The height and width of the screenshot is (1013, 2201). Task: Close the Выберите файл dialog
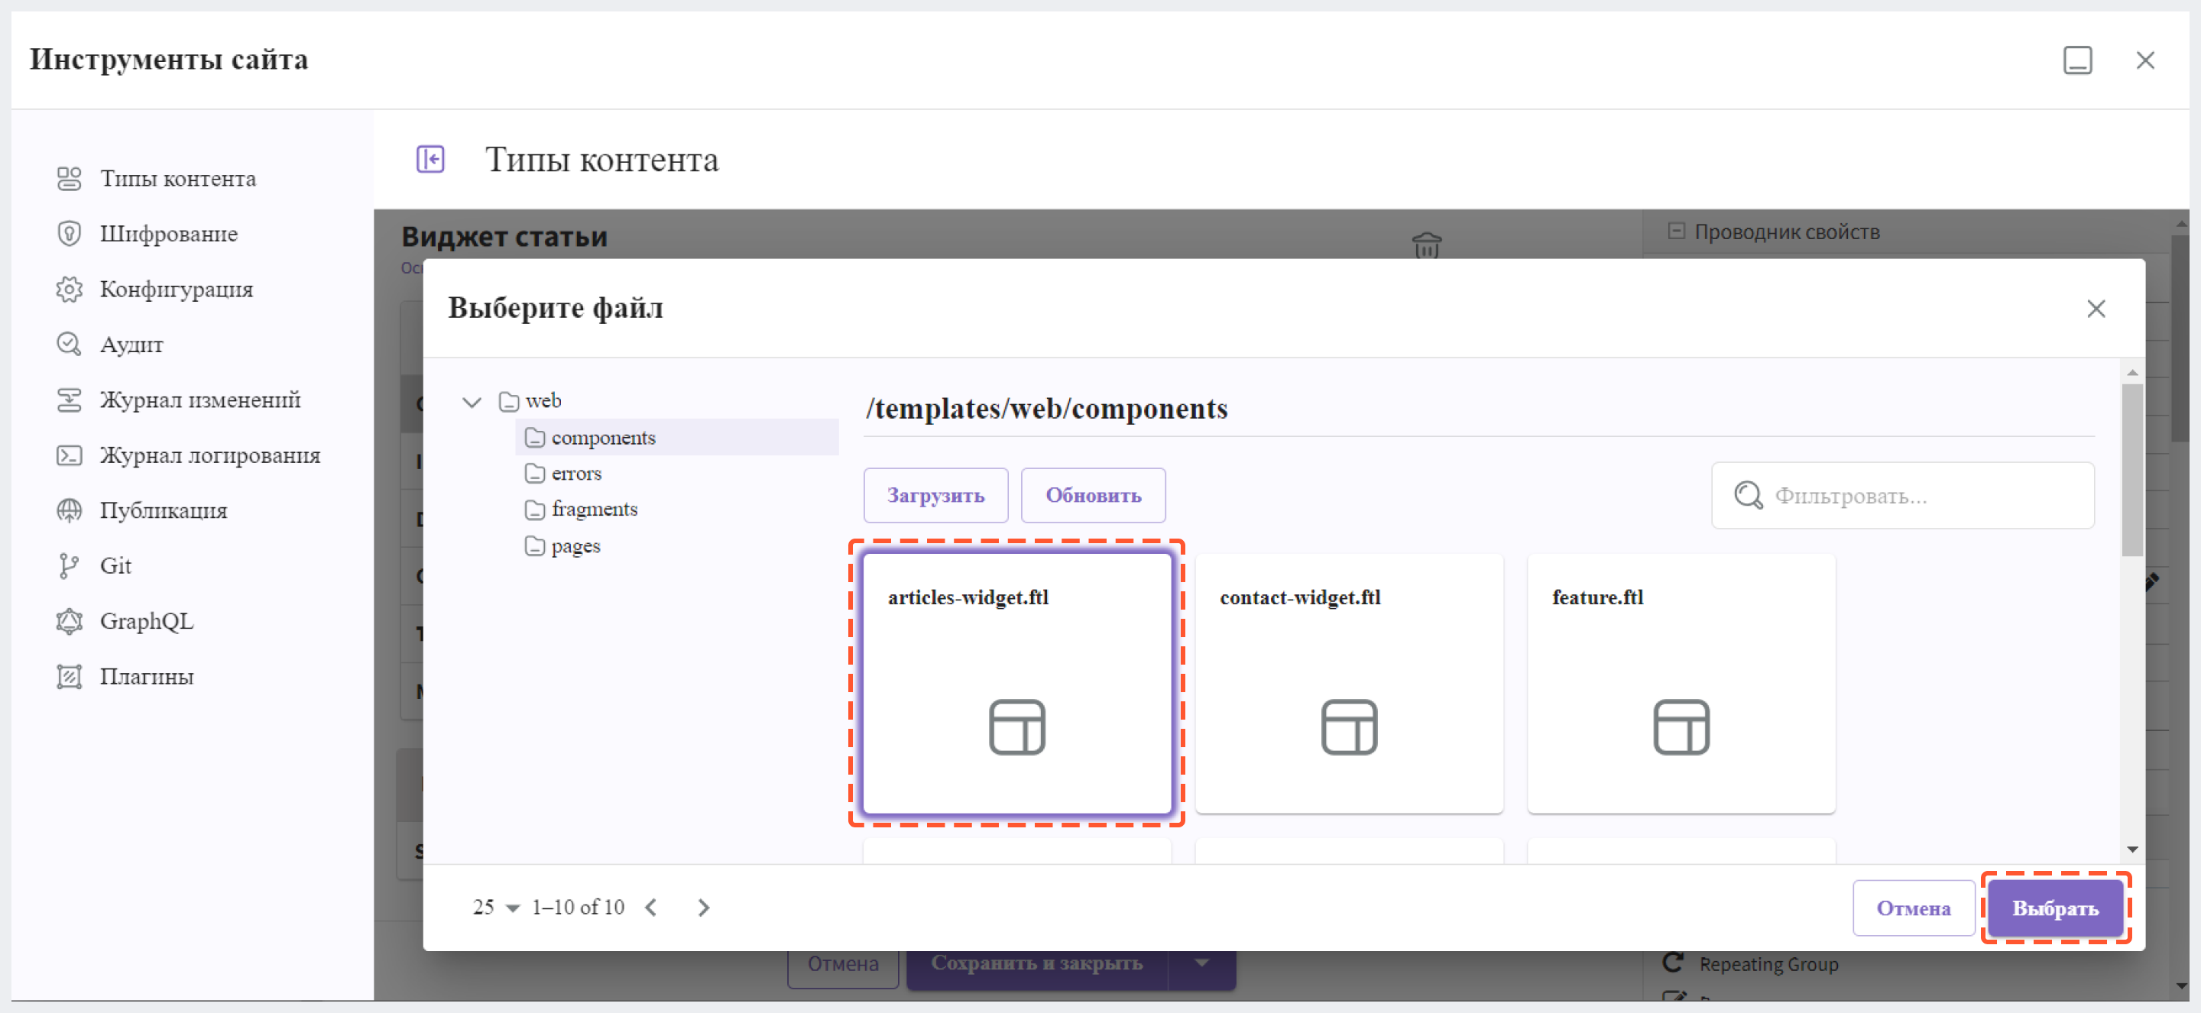(2095, 309)
